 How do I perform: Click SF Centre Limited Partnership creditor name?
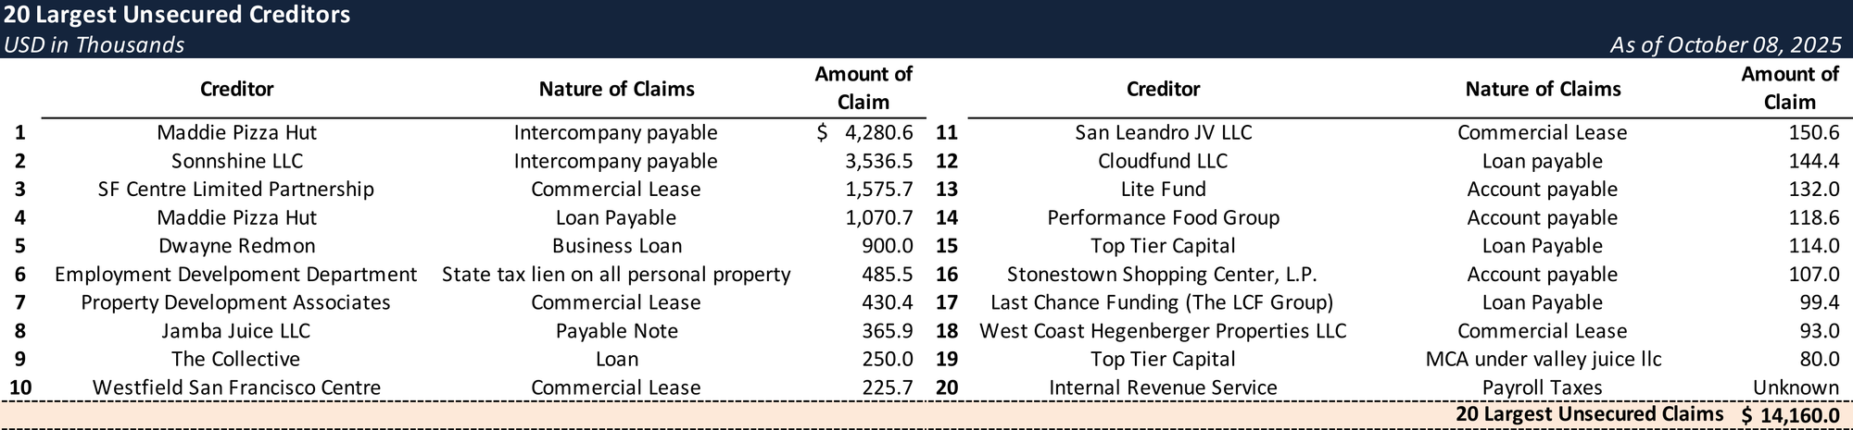pyautogui.click(x=236, y=190)
